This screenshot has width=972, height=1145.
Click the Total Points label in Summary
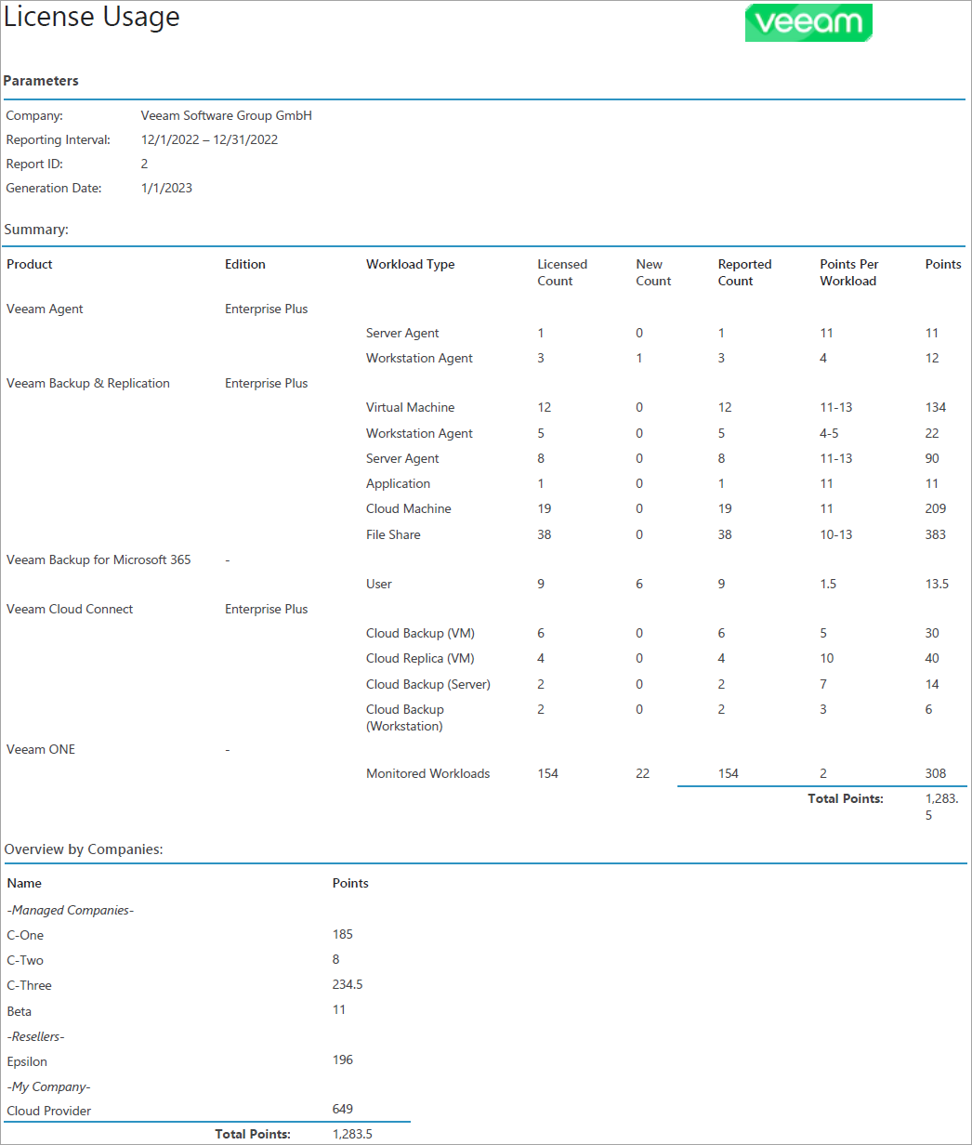pos(846,798)
